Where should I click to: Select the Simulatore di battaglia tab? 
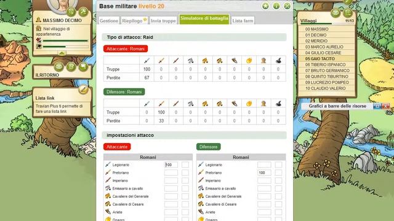click(204, 19)
